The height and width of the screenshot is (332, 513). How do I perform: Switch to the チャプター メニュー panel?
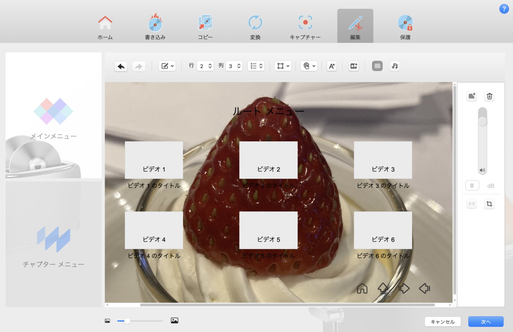(x=53, y=244)
